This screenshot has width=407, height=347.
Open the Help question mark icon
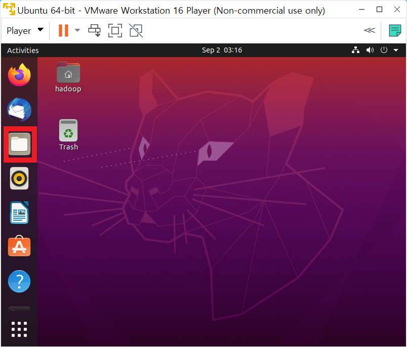19,281
